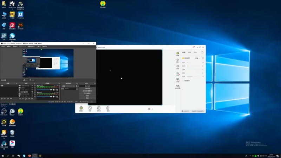281x158 pixels.
Task: Open the Tools menu in OBS
Action: tap(39, 46)
